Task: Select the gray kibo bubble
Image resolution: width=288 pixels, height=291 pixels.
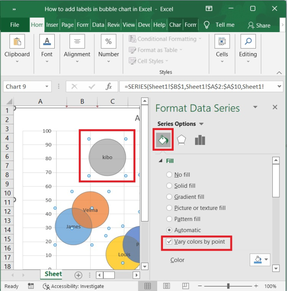Action: 107,157
